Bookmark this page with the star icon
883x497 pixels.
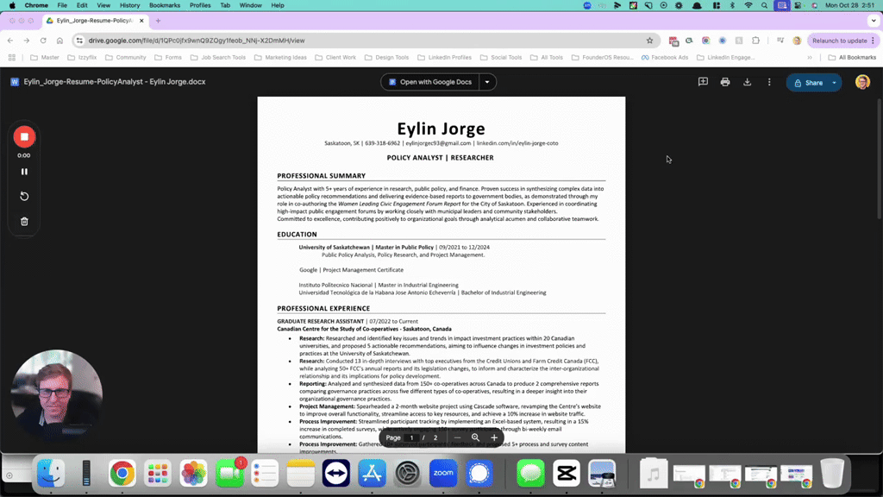tap(649, 41)
